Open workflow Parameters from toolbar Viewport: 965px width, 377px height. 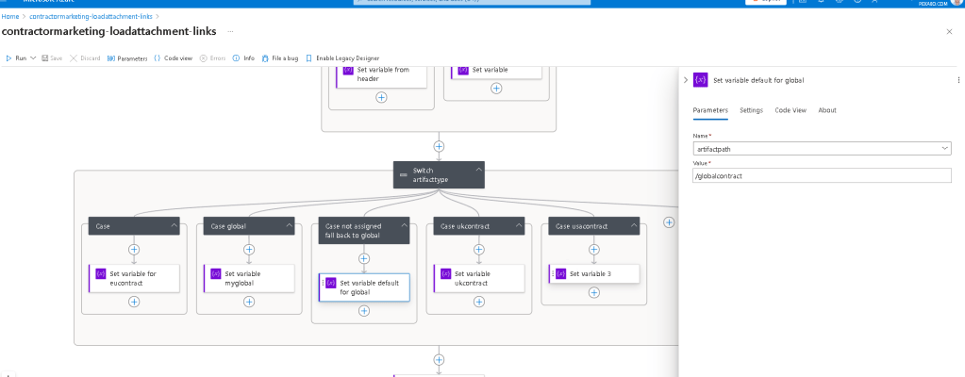pyautogui.click(x=127, y=57)
